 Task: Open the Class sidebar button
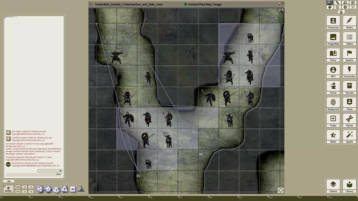(x=349, y=104)
